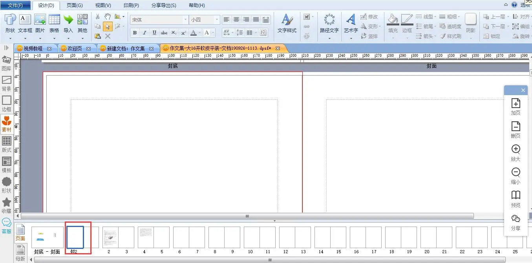Select the page 2-3 spread thumbnail
Image resolution: width=532 pixels, height=263 pixels.
click(118, 237)
